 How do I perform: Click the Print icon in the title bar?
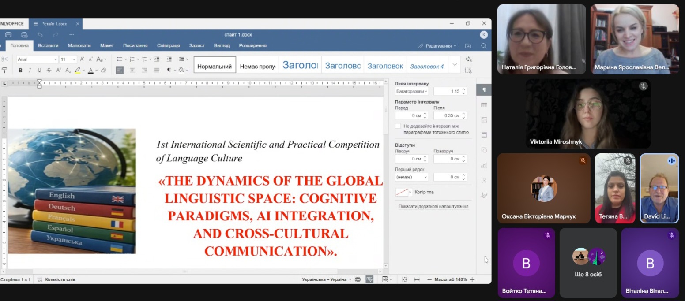(x=8, y=35)
